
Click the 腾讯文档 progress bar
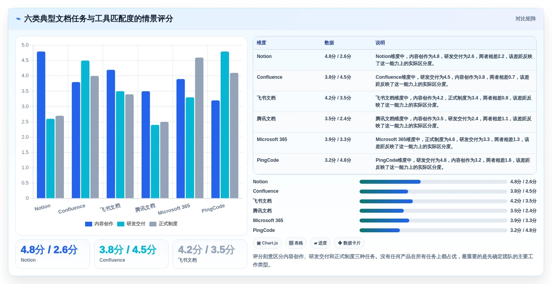pos(433,211)
